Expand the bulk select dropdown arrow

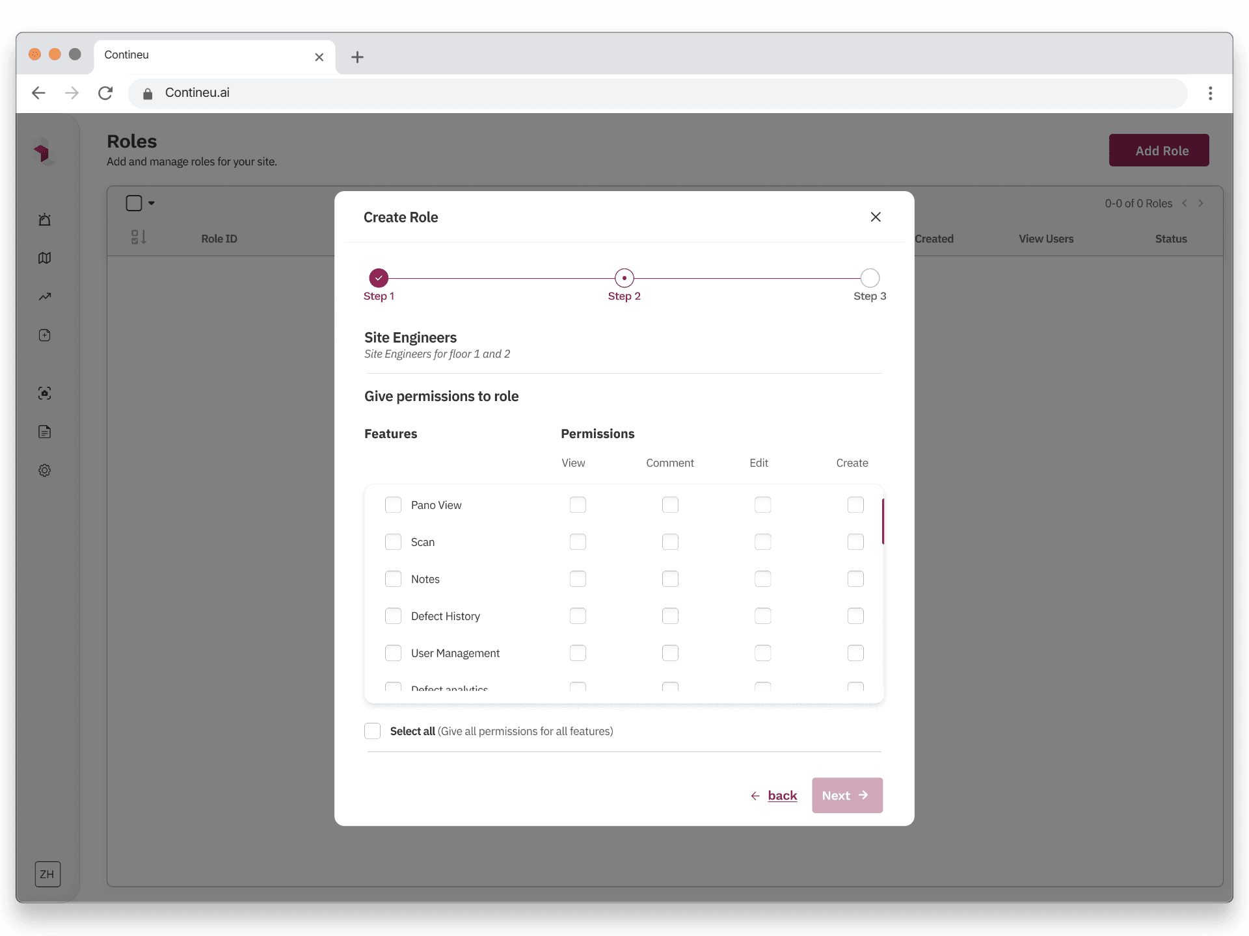(152, 203)
